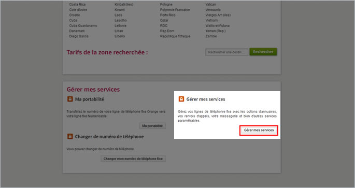Choose Cuba Guantanamo destination
The height and width of the screenshot is (188, 355).
pyautogui.click(x=83, y=25)
